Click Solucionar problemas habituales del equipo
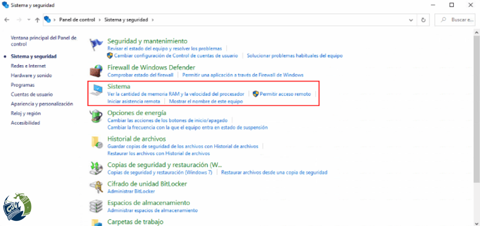 pos(295,56)
